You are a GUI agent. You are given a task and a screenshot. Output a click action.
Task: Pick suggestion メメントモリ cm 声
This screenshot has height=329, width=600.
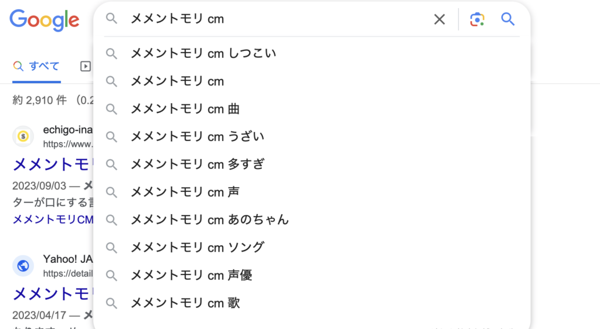185,192
